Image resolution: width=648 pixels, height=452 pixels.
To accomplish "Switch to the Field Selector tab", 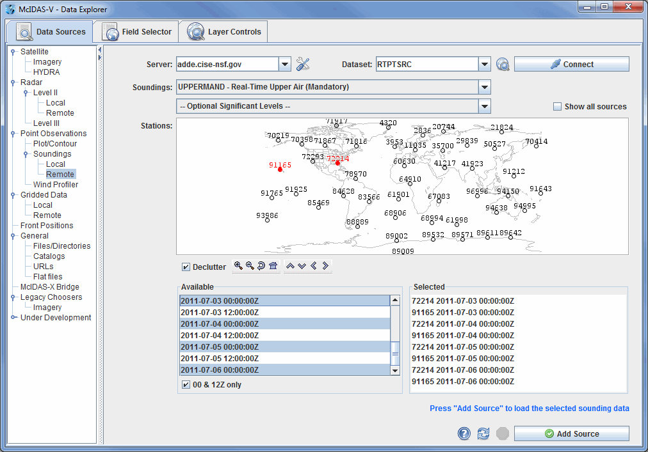I will coord(136,32).
